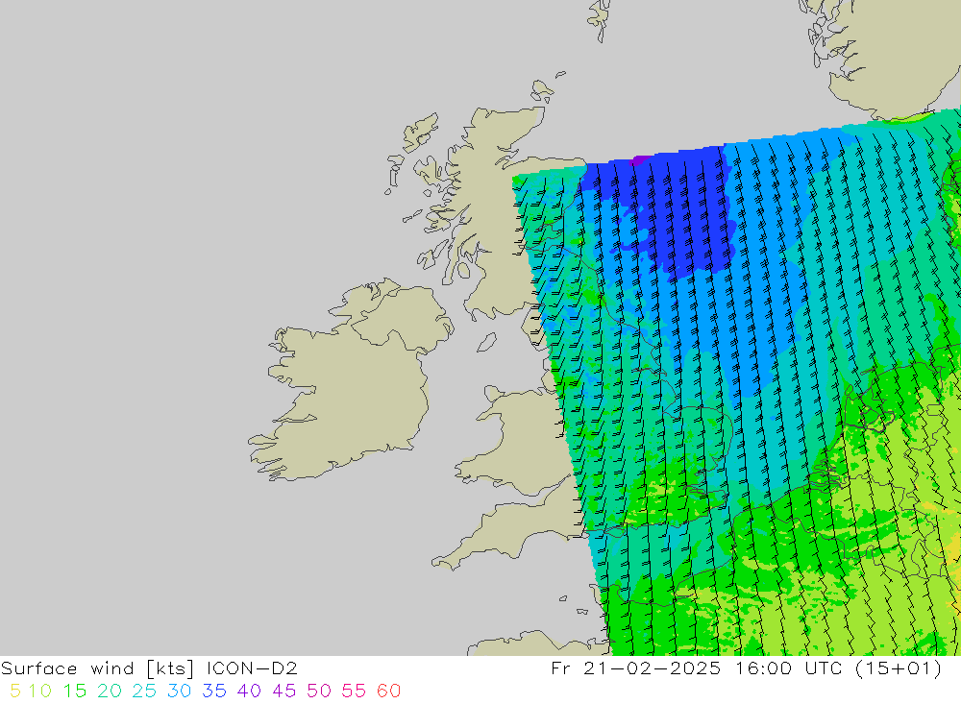
Task: Click the 15 kts green legend value
Action: [75, 691]
